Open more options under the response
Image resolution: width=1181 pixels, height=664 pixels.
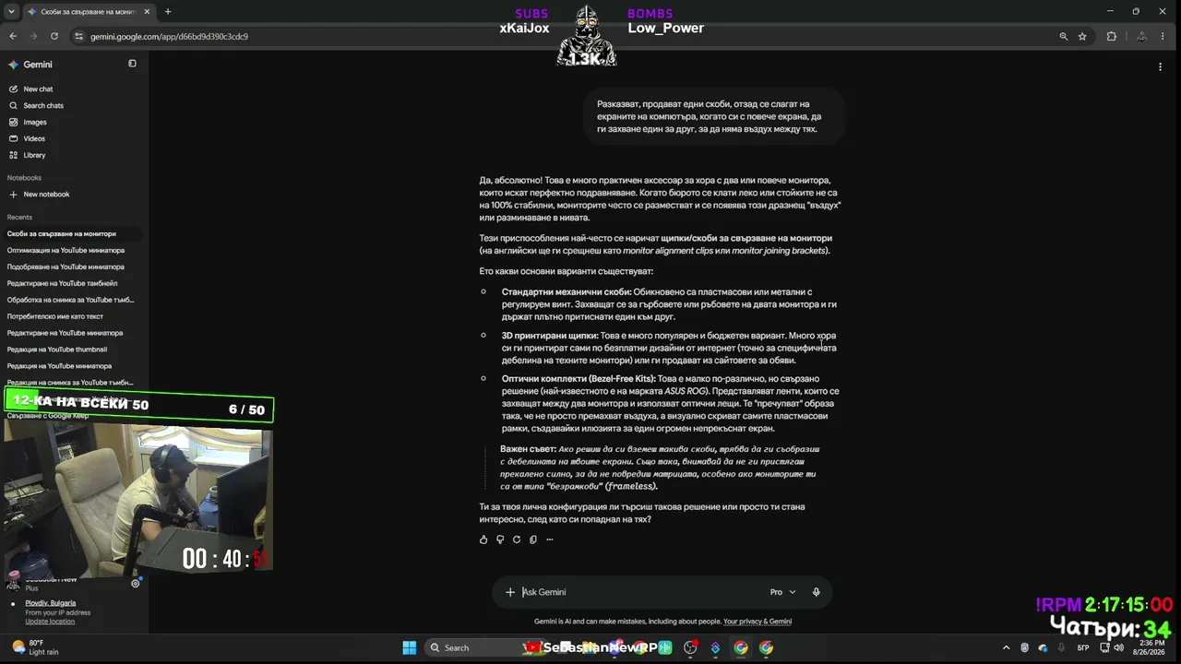click(550, 539)
